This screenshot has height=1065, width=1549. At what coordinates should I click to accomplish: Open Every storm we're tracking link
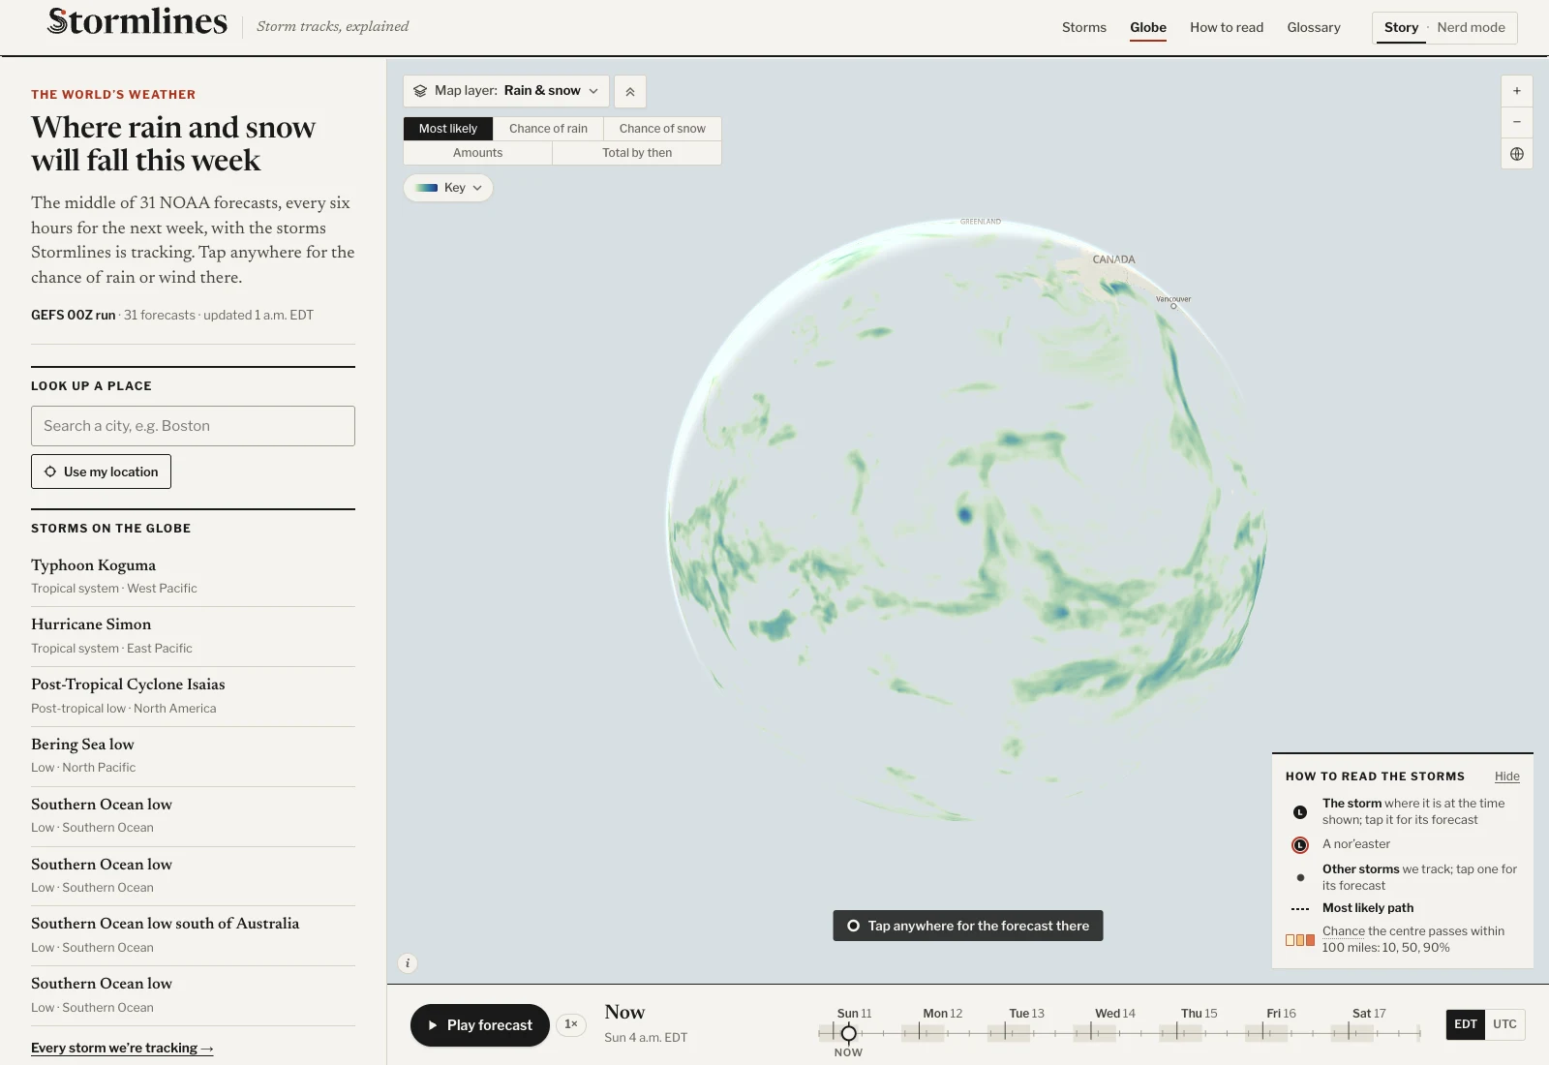122,1048
